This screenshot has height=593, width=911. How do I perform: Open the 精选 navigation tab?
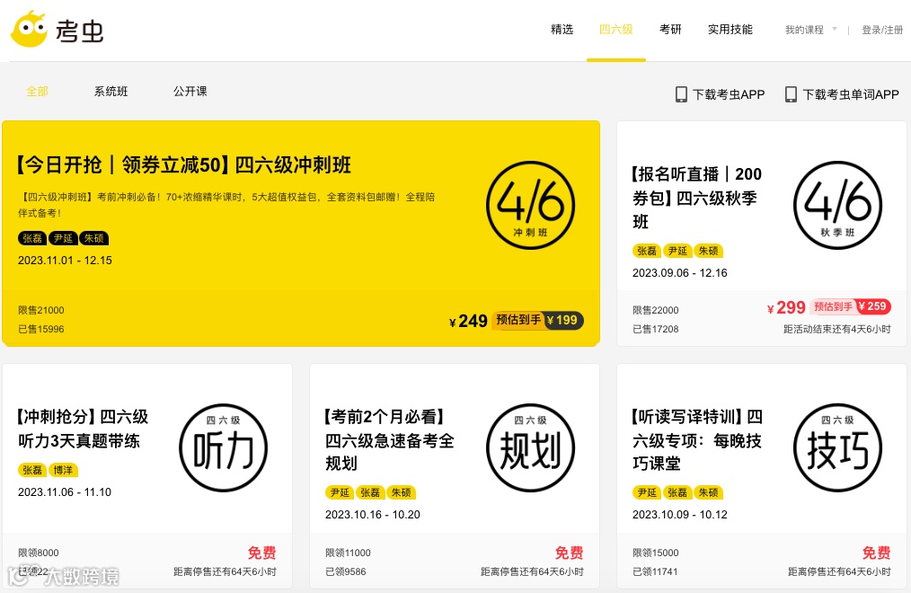[x=562, y=30]
